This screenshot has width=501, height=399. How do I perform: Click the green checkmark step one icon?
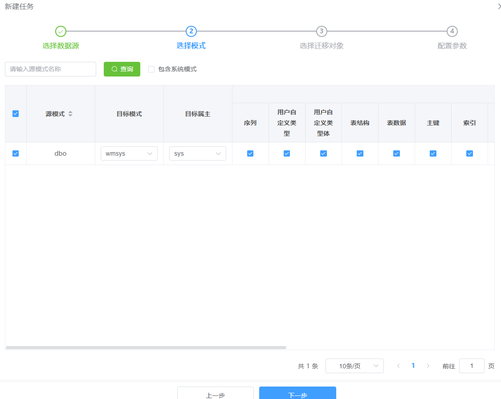click(x=61, y=31)
